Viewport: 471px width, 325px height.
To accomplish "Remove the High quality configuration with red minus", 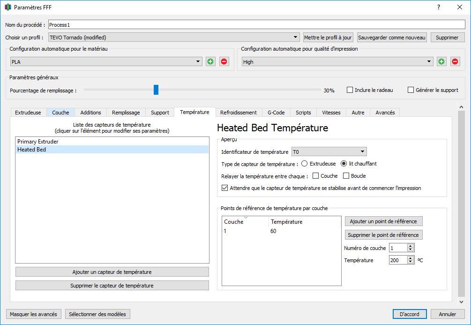I will (455, 61).
